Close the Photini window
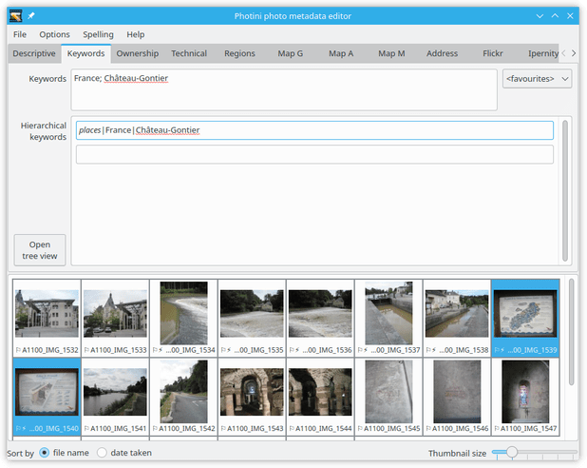 (x=570, y=16)
